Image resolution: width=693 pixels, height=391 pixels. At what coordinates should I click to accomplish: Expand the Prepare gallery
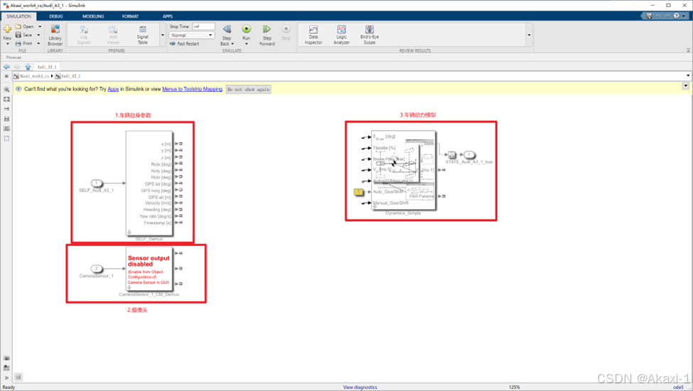pyautogui.click(x=163, y=35)
